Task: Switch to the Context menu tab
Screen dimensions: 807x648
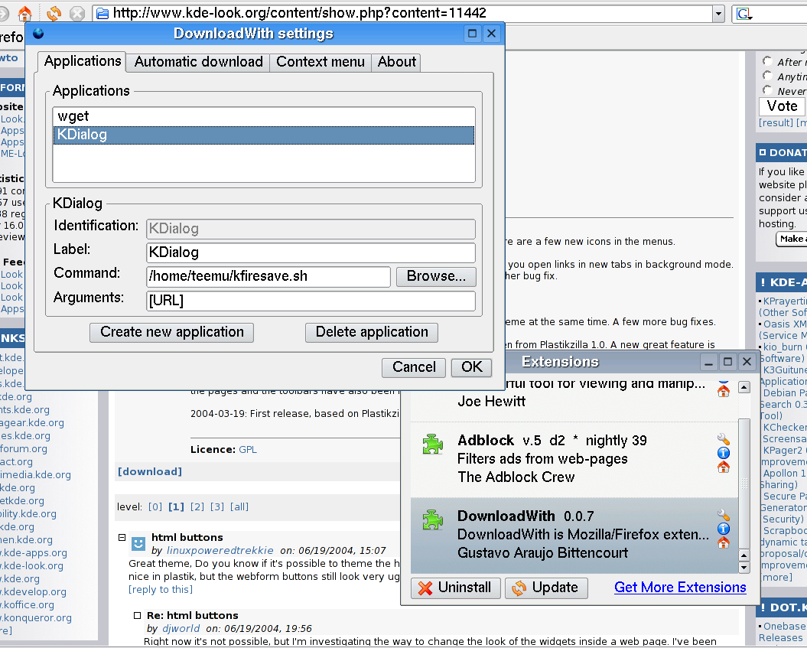Action: point(321,62)
